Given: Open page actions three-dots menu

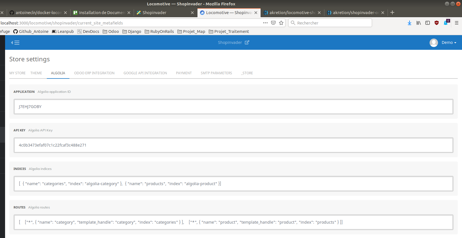Looking at the screenshot, I should tap(265, 23).
